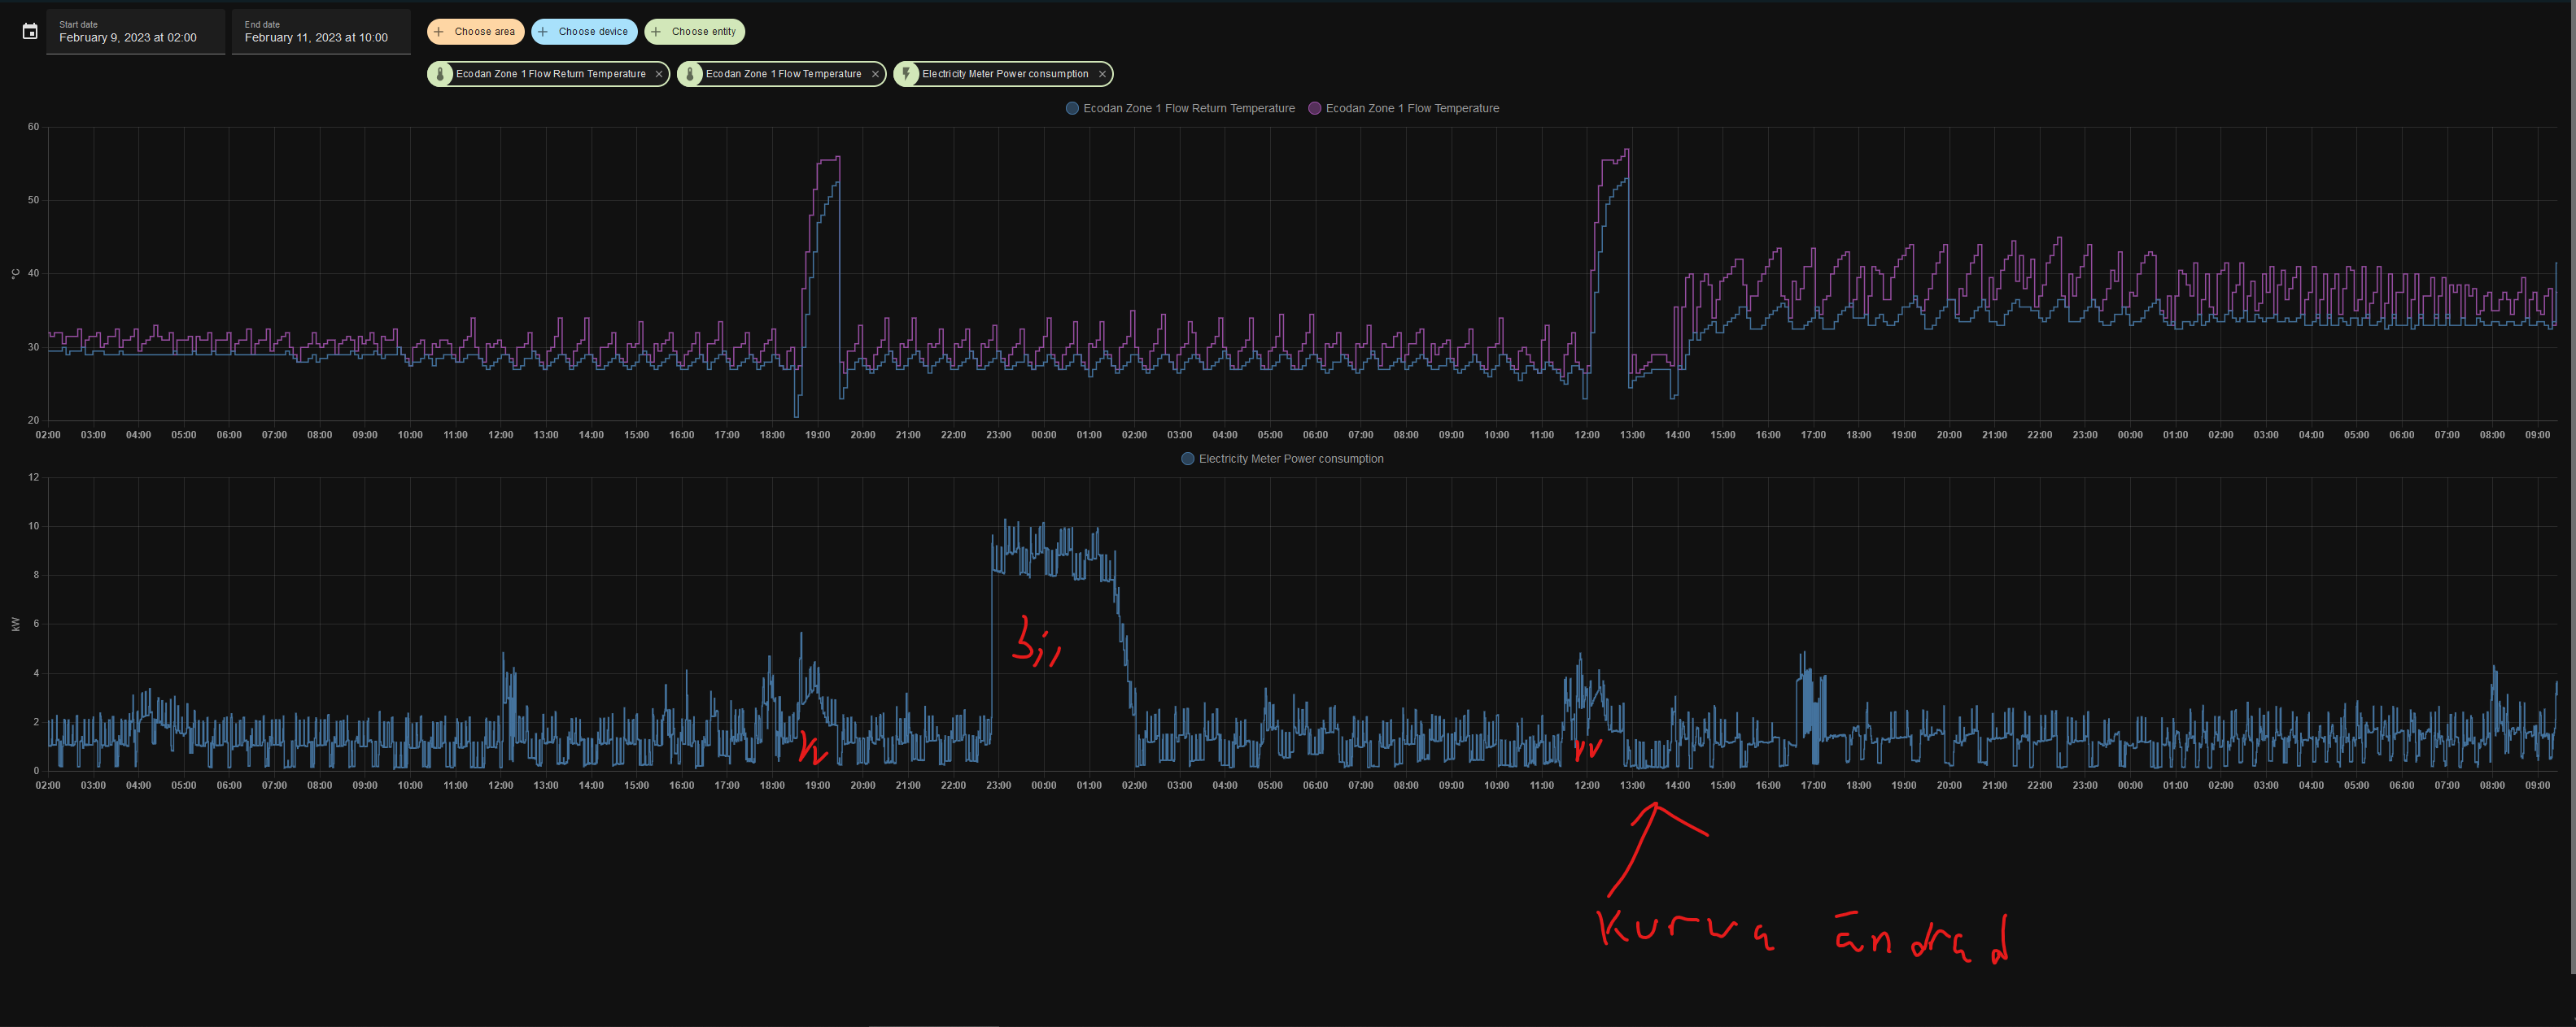The height and width of the screenshot is (1027, 2576).
Task: Click the calendar date range icon
Action: pyautogui.click(x=30, y=32)
